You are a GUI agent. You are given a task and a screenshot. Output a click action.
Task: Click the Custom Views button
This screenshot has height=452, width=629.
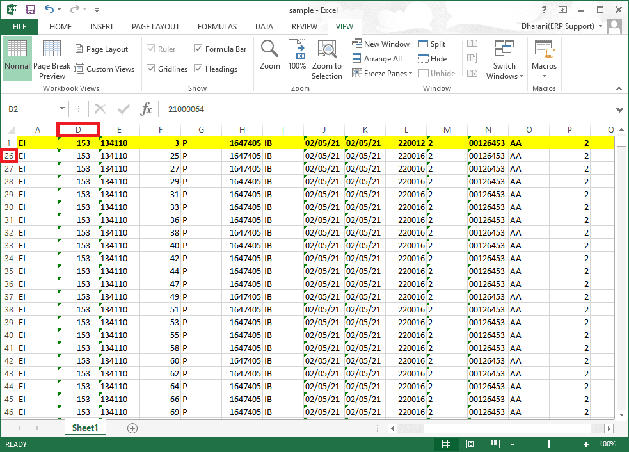point(104,69)
